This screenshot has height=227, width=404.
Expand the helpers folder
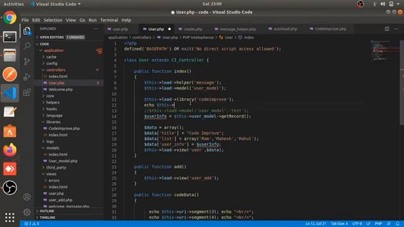52,102
